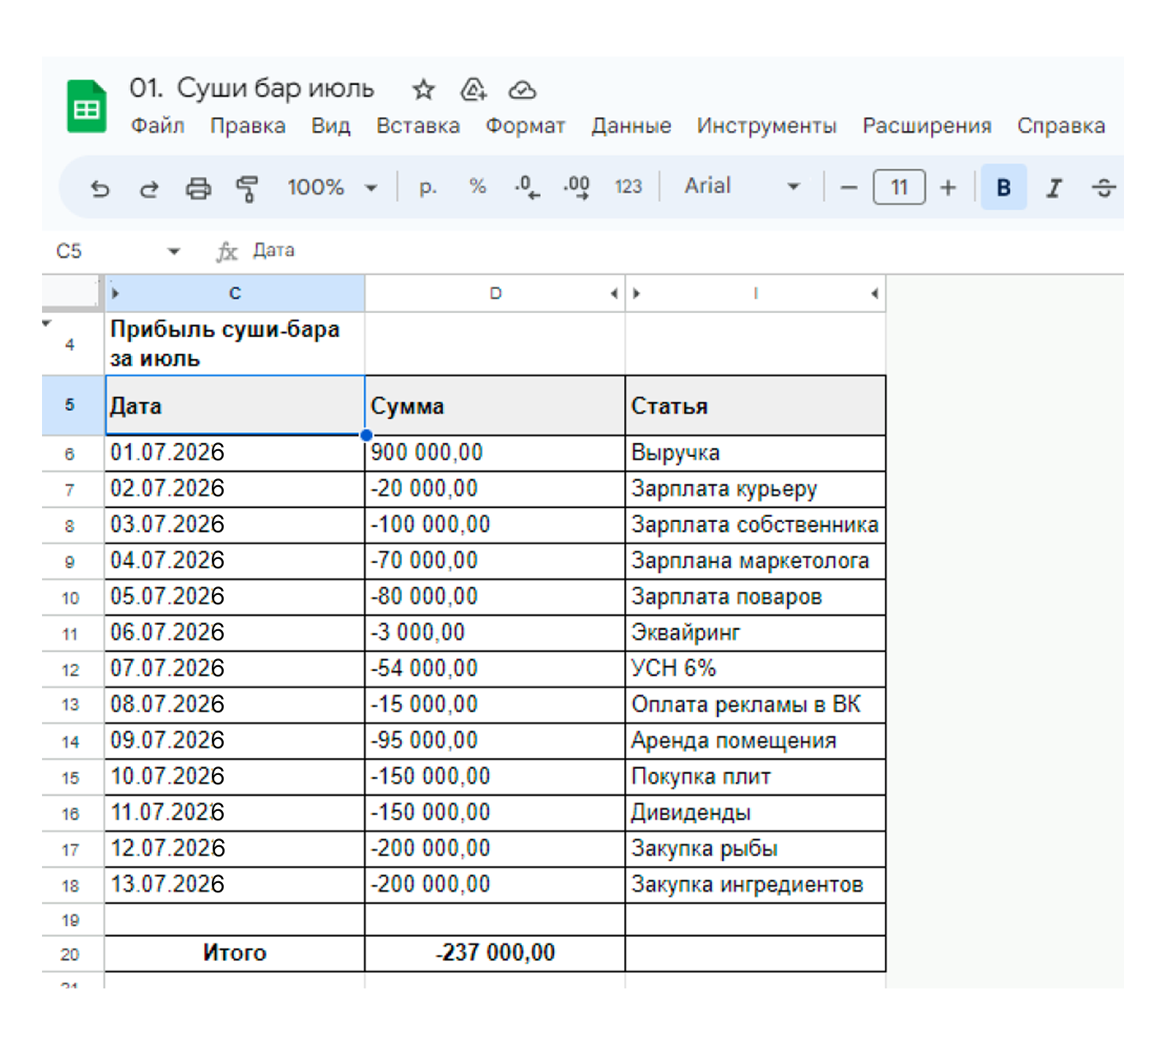The height and width of the screenshot is (1045, 1166).
Task: Select the Итого total cell -237 000,00
Action: click(495, 953)
